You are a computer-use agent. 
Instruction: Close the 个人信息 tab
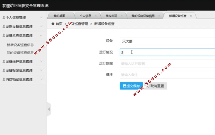(96, 16)
